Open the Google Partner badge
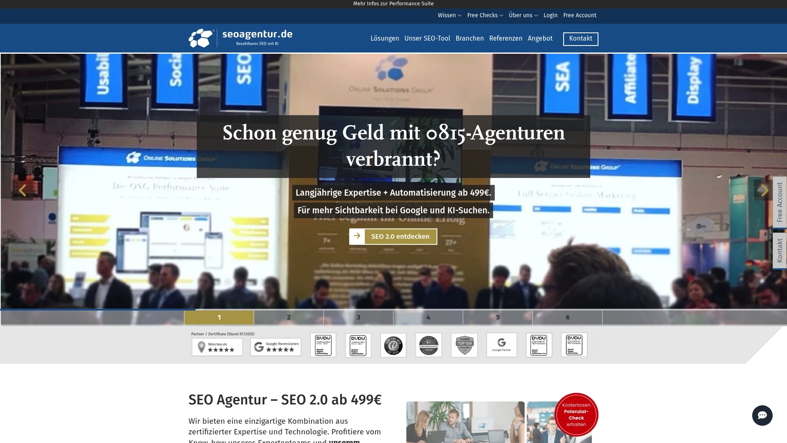 tap(501, 345)
